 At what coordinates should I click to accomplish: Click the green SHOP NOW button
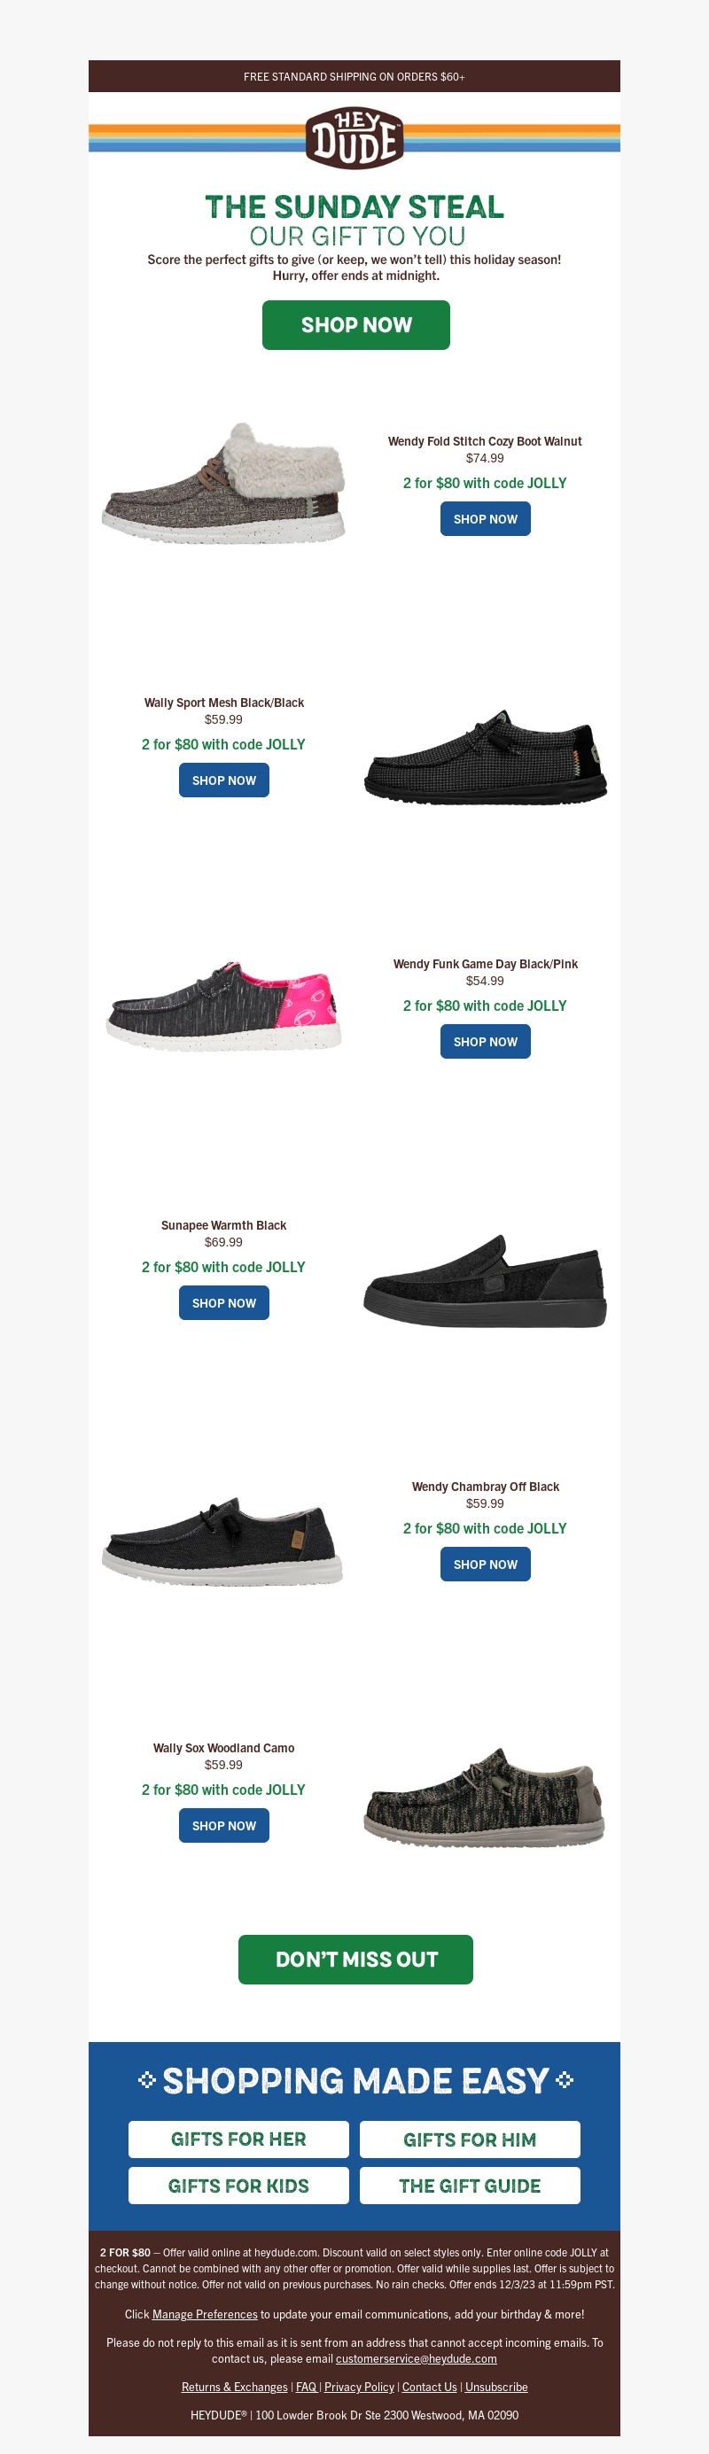(x=355, y=325)
